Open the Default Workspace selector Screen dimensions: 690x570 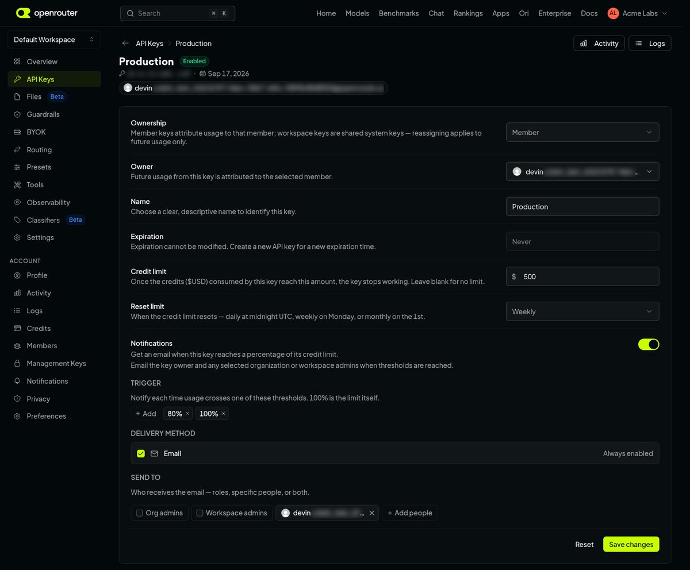(54, 40)
